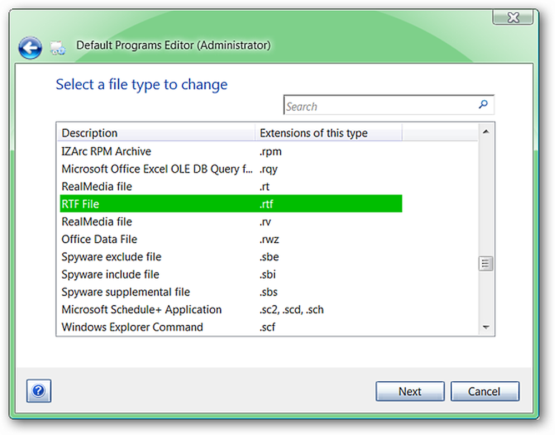Viewport: 555px width, 435px height.
Task: Select the RealMedia file .rv row
Action: tap(231, 222)
